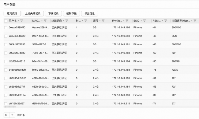199x119 pixels.
Task: Sort by 射频 column arrow
Action: tap(82, 21)
